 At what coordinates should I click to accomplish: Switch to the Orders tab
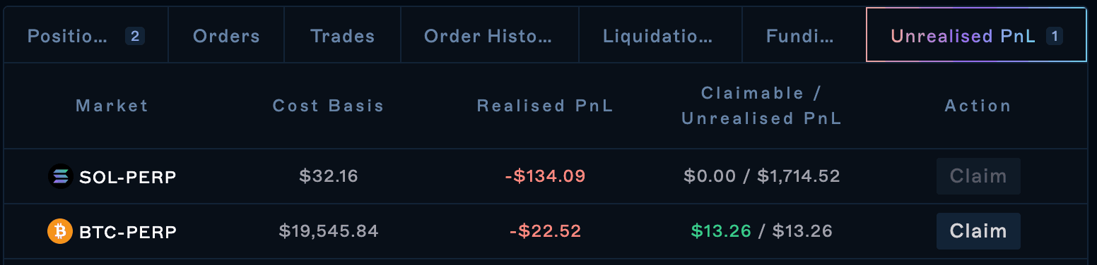pyautogui.click(x=226, y=36)
